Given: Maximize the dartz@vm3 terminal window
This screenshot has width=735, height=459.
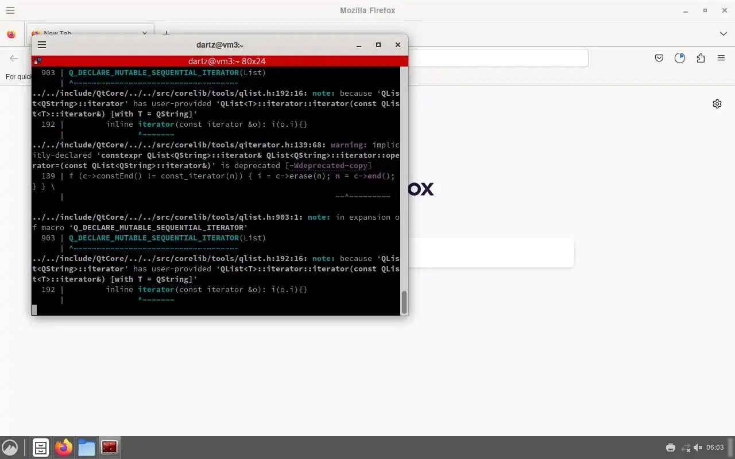Looking at the screenshot, I should click(x=378, y=45).
